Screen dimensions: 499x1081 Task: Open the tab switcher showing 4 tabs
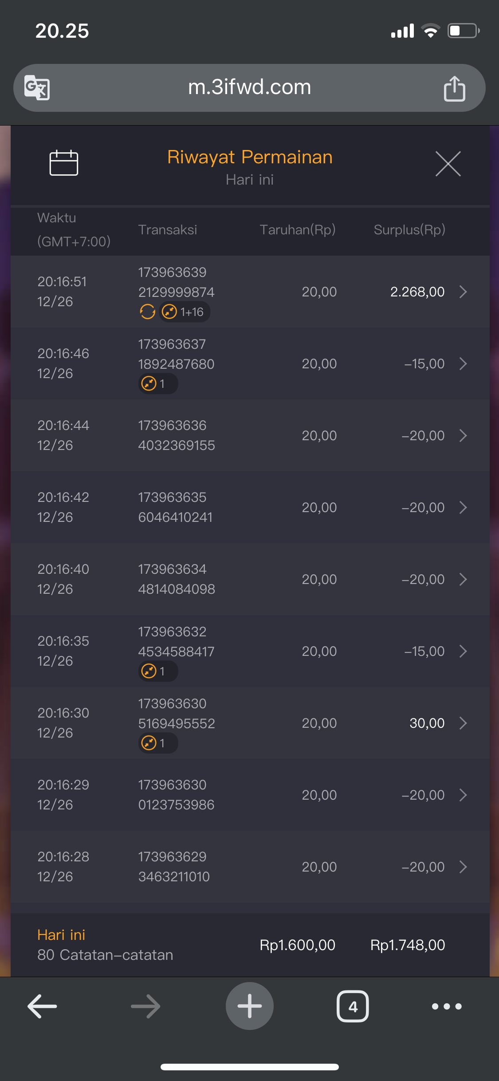pos(353,1006)
